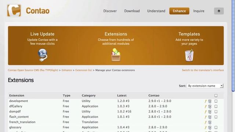Check the flash_content extension checkbox
This screenshot has width=235, height=132.
[x=216, y=117]
